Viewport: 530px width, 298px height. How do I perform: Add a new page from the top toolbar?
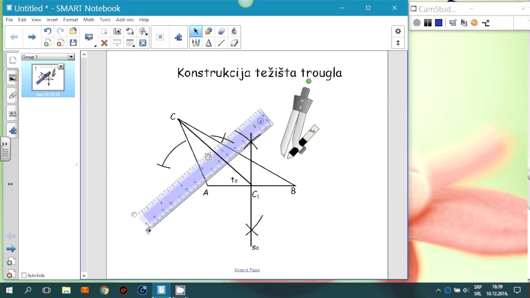48,43
